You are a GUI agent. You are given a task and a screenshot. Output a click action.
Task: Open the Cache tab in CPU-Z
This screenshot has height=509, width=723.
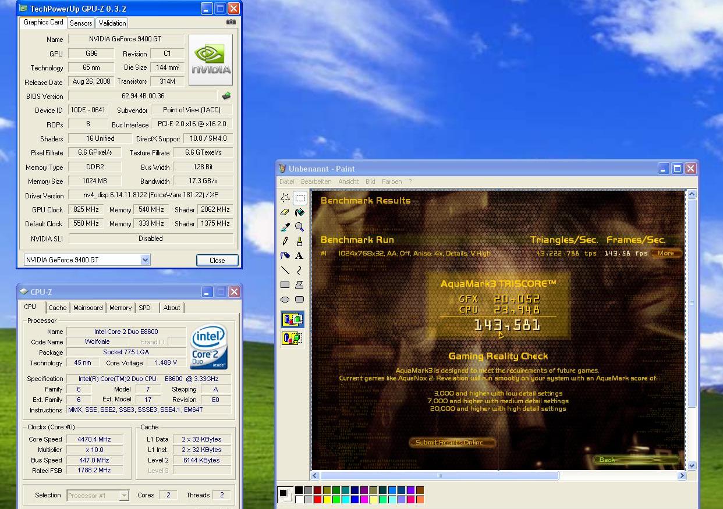coord(58,308)
